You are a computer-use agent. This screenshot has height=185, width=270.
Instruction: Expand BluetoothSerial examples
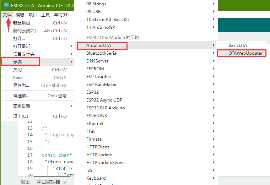[x=146, y=53]
